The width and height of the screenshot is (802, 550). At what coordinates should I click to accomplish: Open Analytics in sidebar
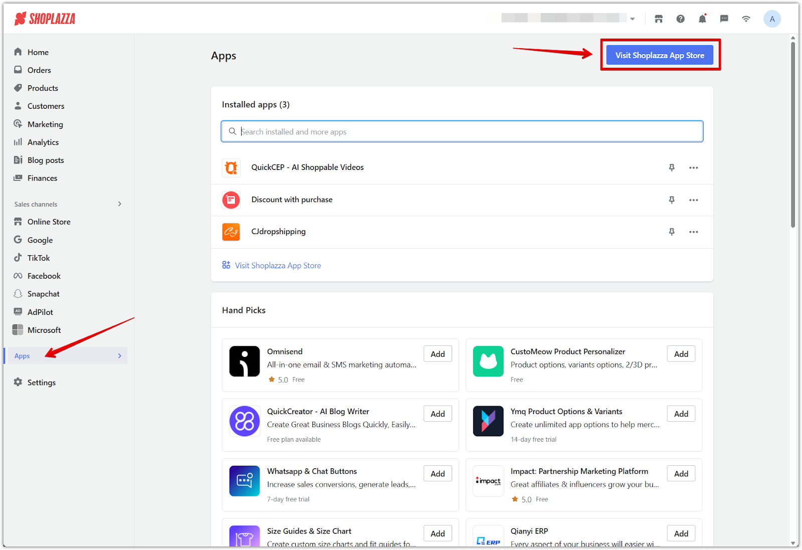pos(43,142)
